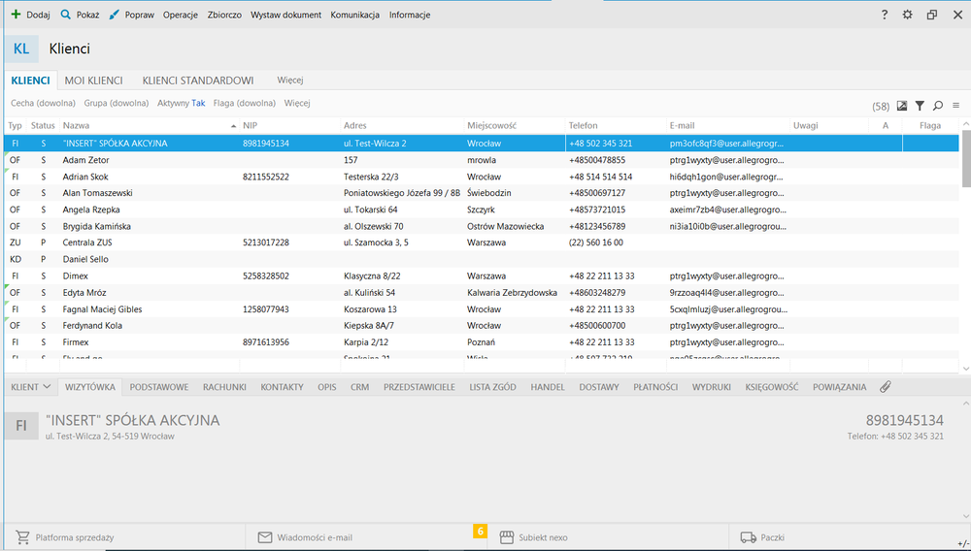Open the list options hamburger menu icon
The width and height of the screenshot is (971, 551).
(x=955, y=106)
